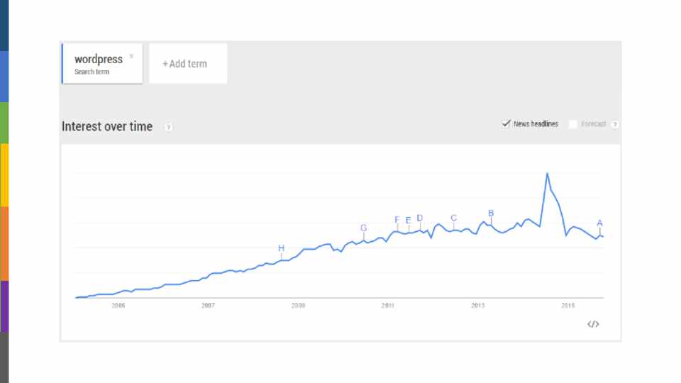The width and height of the screenshot is (681, 383).
Task: Remove the wordpress search term
Action: point(131,56)
